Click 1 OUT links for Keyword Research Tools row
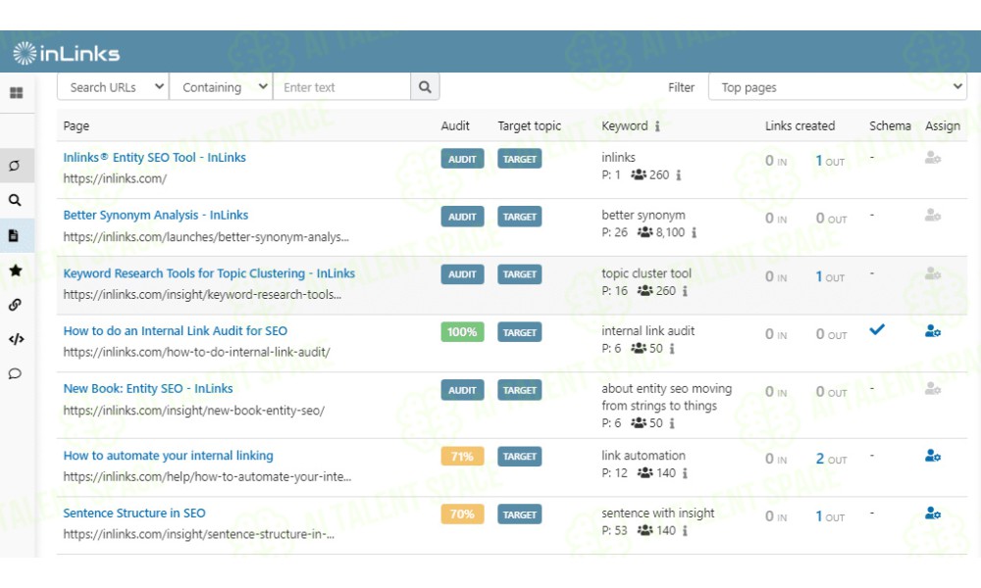The height and width of the screenshot is (588, 981). point(830,276)
